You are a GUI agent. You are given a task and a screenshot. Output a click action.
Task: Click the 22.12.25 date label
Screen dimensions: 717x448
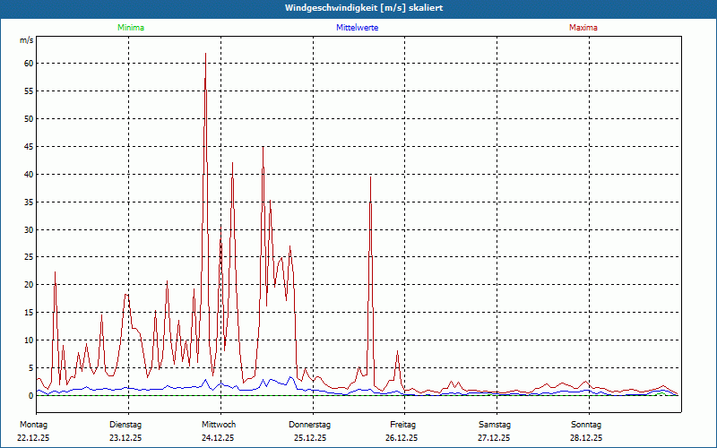[x=33, y=438]
